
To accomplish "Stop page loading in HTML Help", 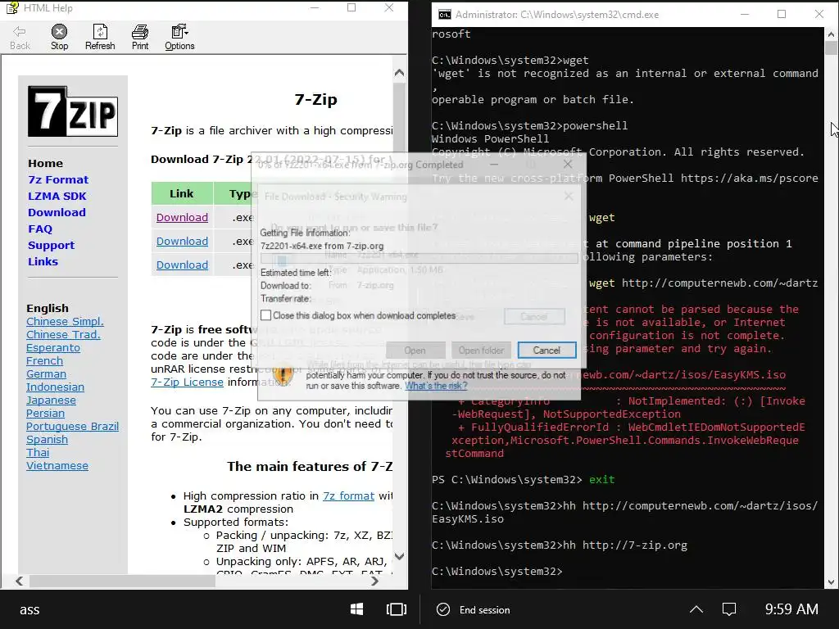I will pyautogui.click(x=59, y=37).
